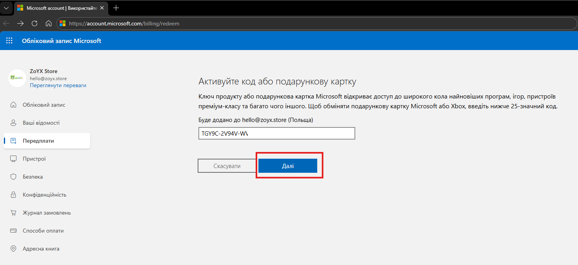
Task: Click the text Буде додано до hello@zoyx.store (Польща)
Action: click(256, 120)
